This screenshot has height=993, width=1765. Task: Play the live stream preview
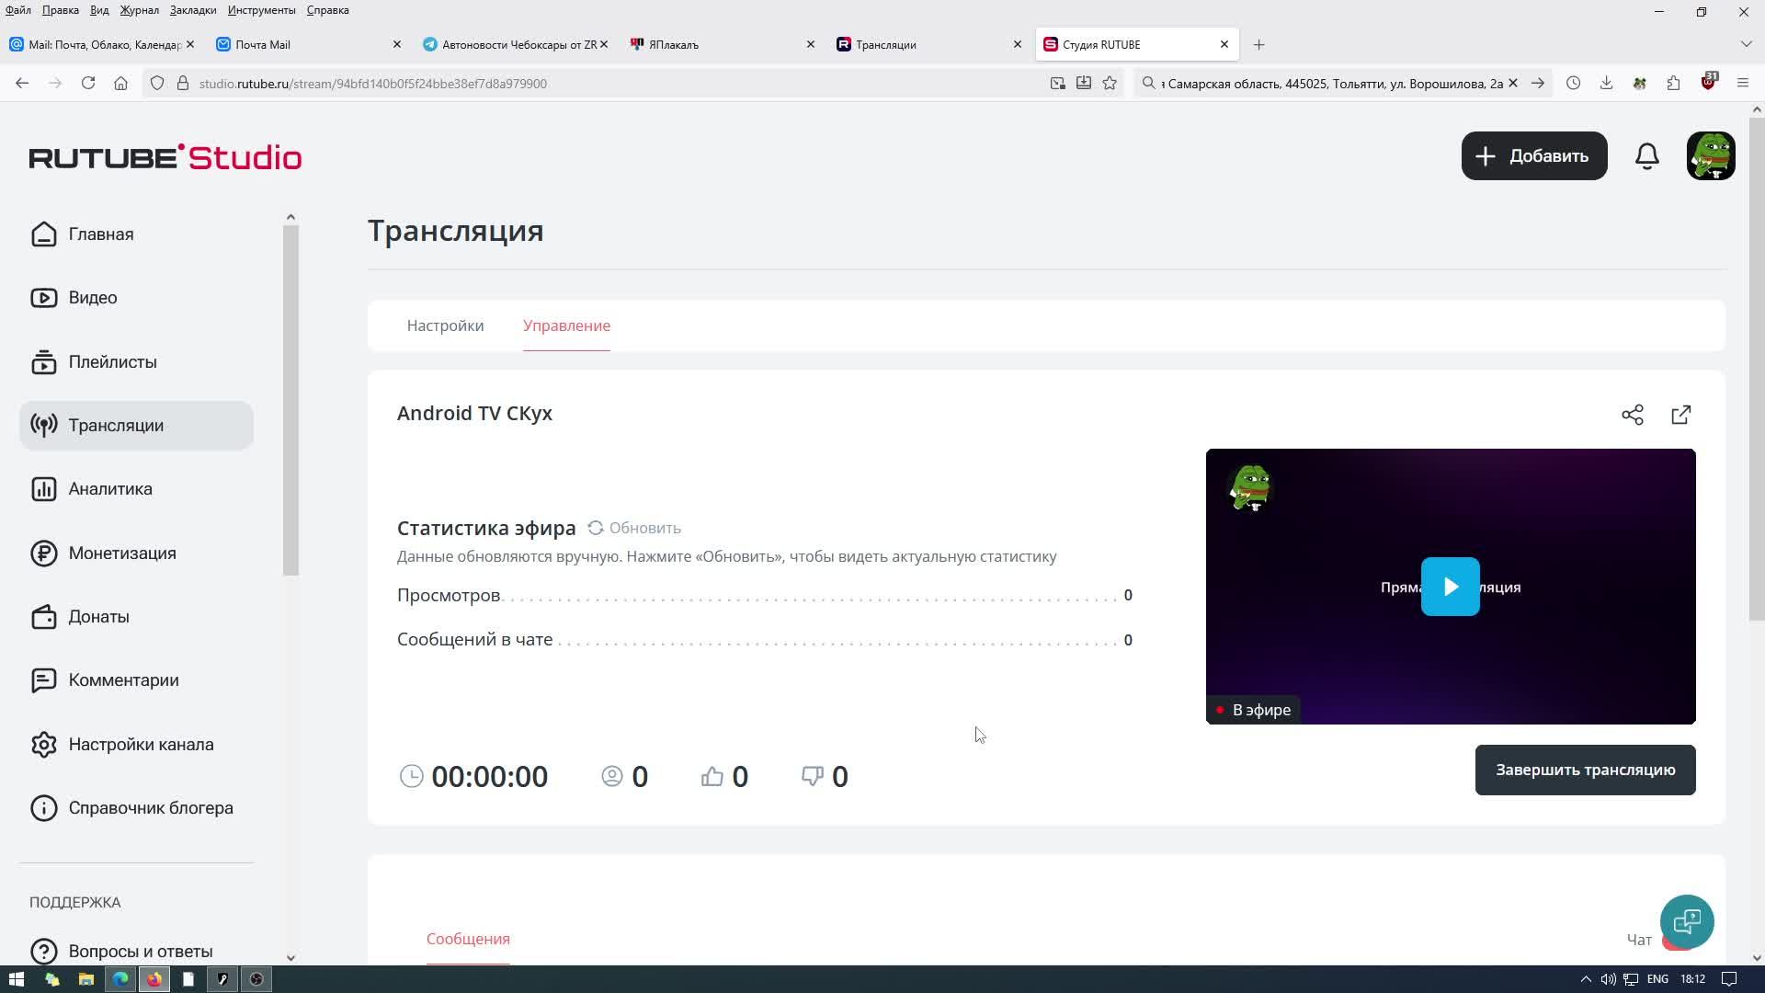pyautogui.click(x=1450, y=587)
